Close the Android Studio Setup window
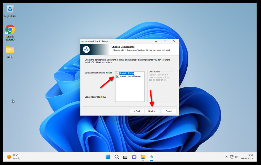The height and width of the screenshot is (165, 261). tap(174, 41)
